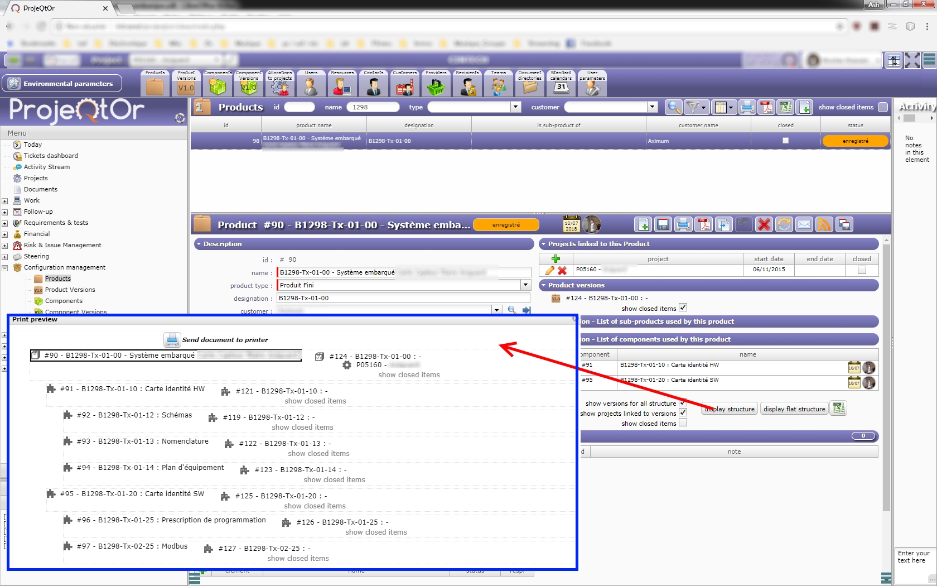Click the printer icon in Print preview
The height and width of the screenshot is (586, 937).
(x=172, y=339)
